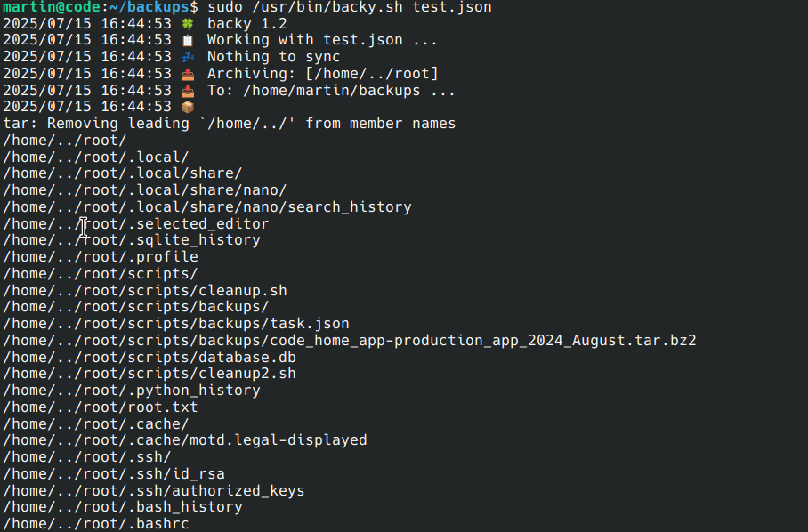Click the root.txt file path line
808x532 pixels.
click(x=100, y=407)
